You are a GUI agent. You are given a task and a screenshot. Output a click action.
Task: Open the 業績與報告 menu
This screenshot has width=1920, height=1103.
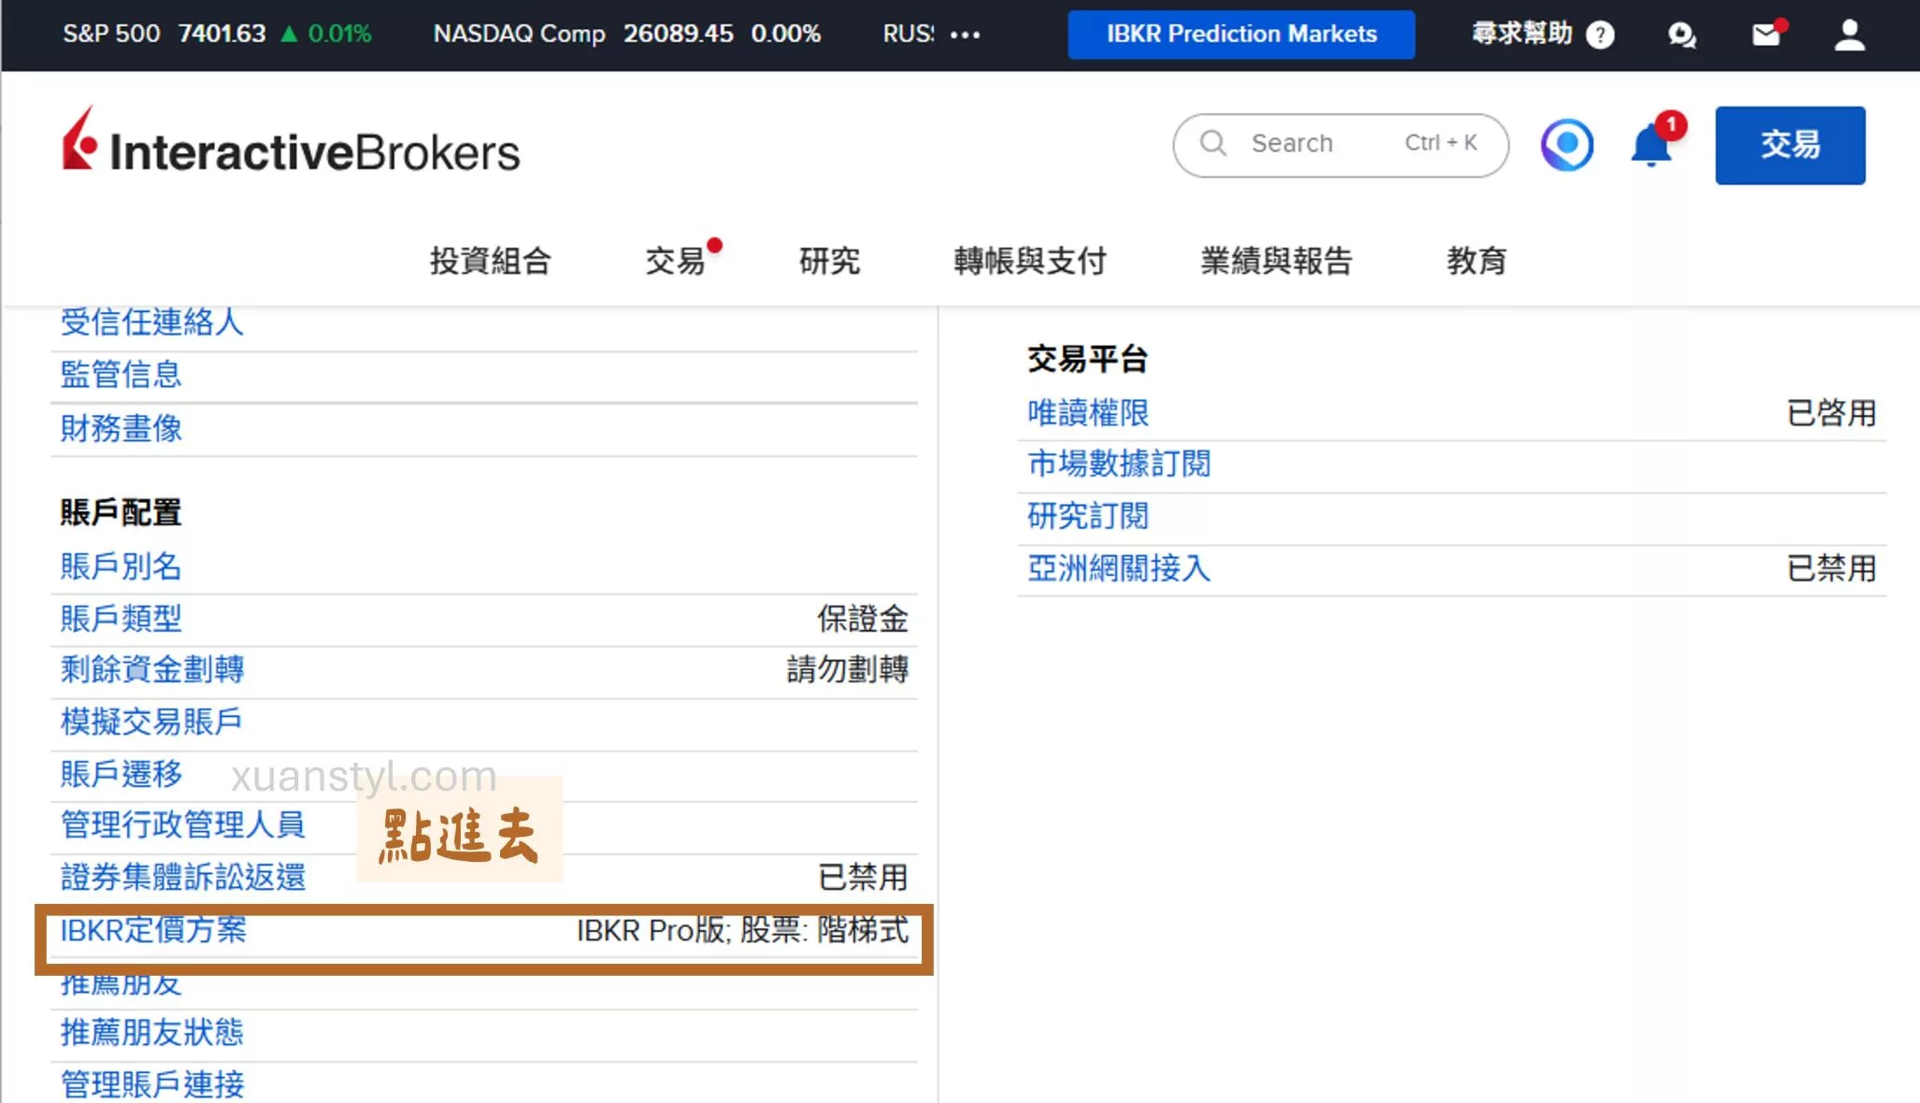tap(1277, 260)
